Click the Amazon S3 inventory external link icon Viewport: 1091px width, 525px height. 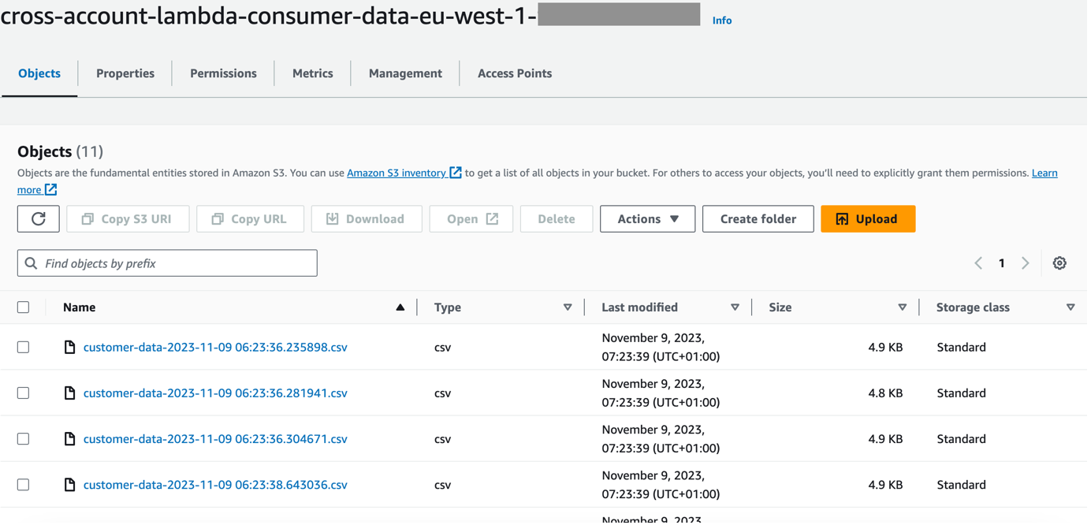tap(456, 173)
